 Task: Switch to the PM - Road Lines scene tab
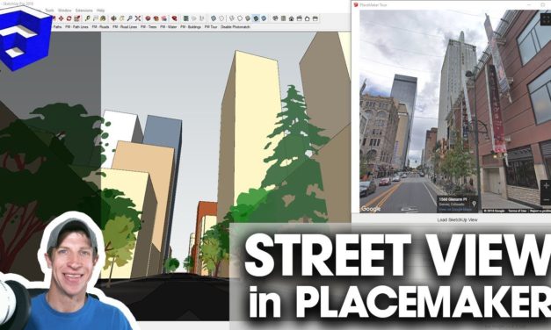point(125,27)
